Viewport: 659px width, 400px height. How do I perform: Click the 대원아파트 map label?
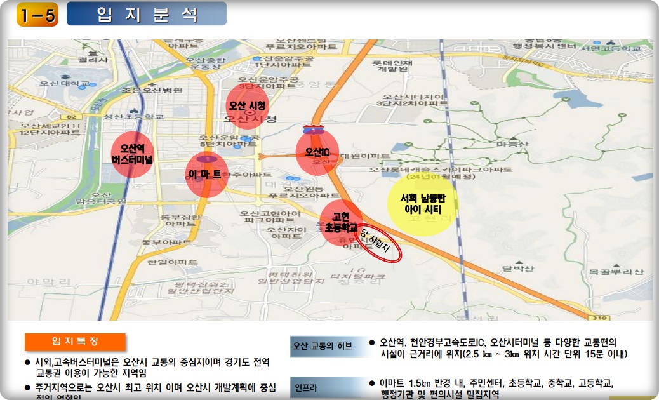[x=365, y=156]
